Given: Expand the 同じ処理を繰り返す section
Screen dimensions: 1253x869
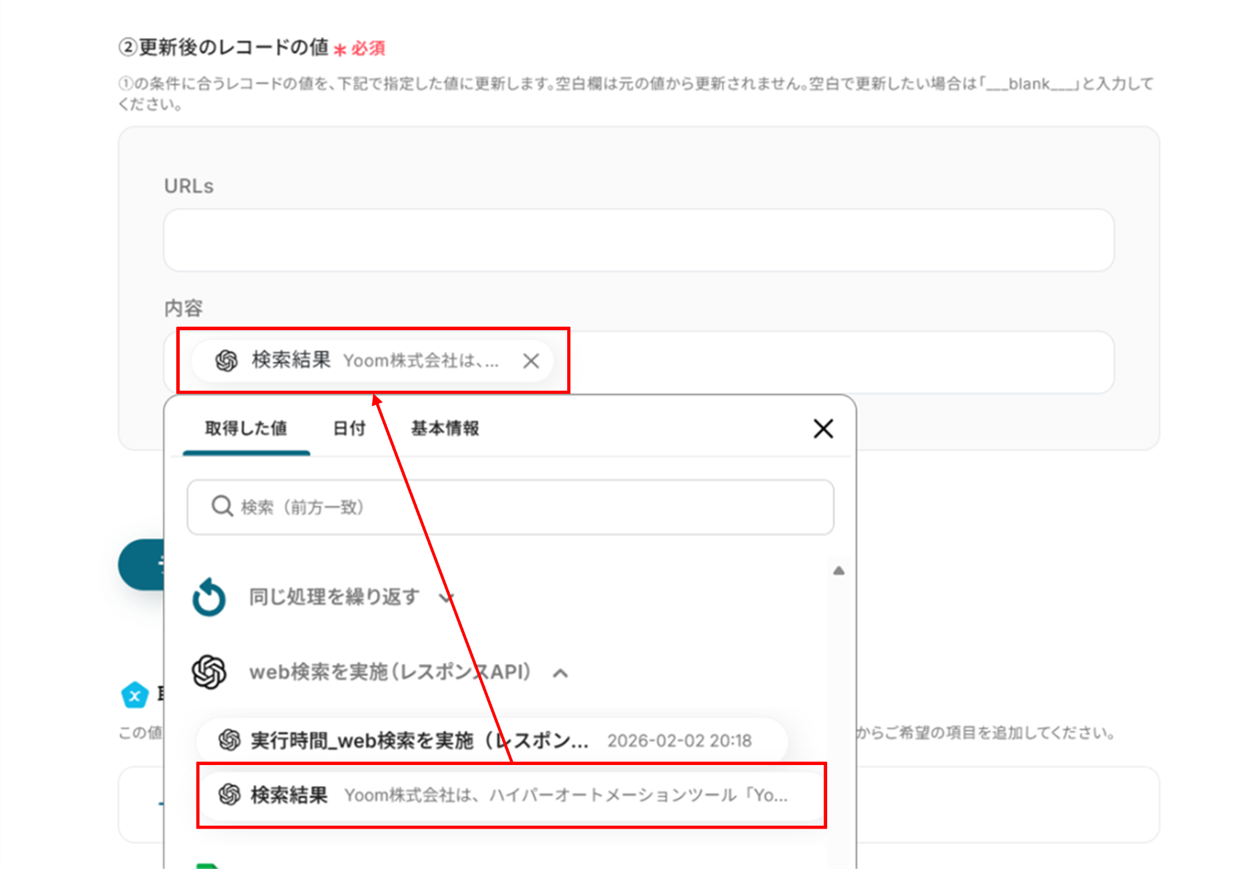Looking at the screenshot, I should pyautogui.click(x=447, y=597).
